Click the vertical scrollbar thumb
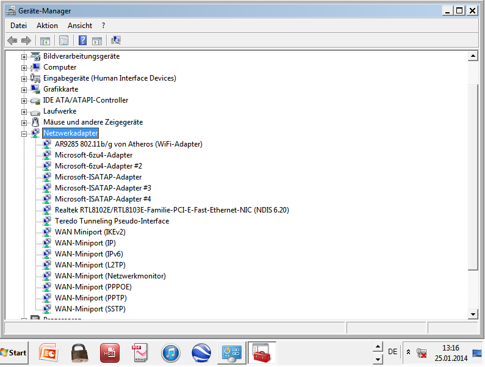 [473, 177]
